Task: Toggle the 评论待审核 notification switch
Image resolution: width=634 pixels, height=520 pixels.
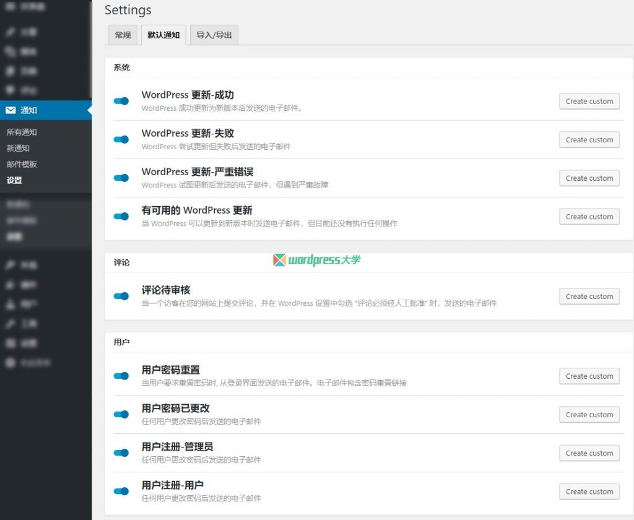Action: 121,296
